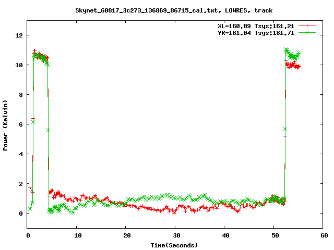
Task: Click the y-axis tick label '6'
Action: click(x=21, y=124)
